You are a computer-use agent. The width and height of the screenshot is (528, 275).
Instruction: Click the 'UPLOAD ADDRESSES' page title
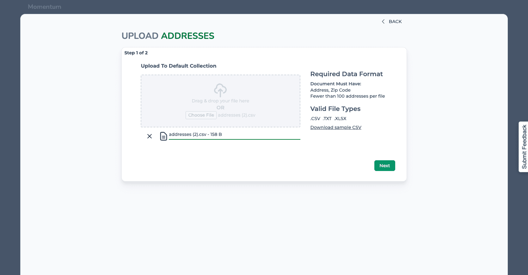point(168,36)
